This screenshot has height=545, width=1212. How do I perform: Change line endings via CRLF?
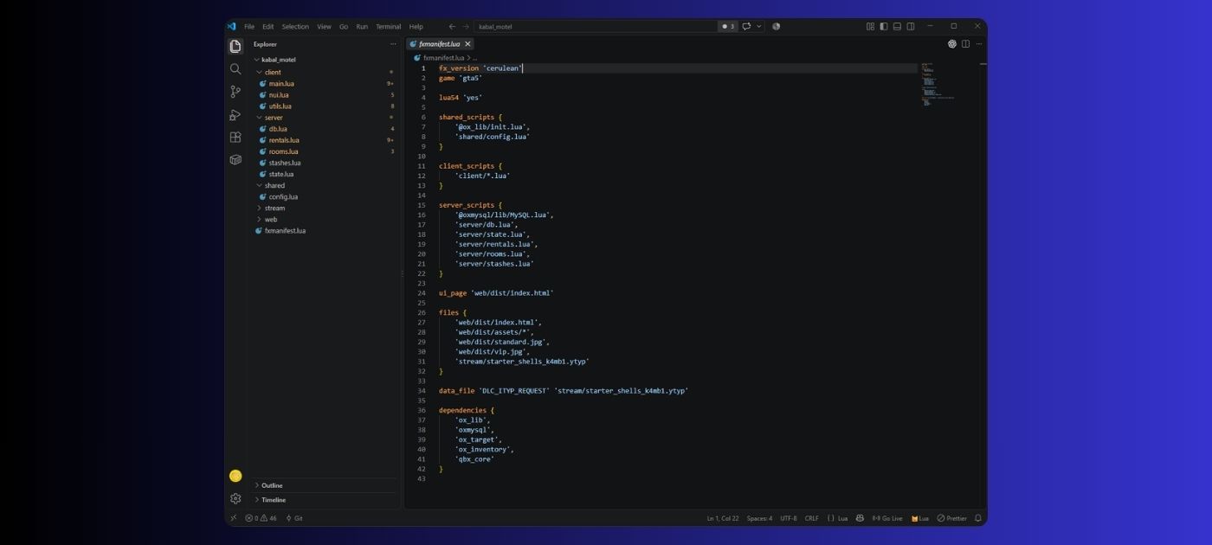811,518
